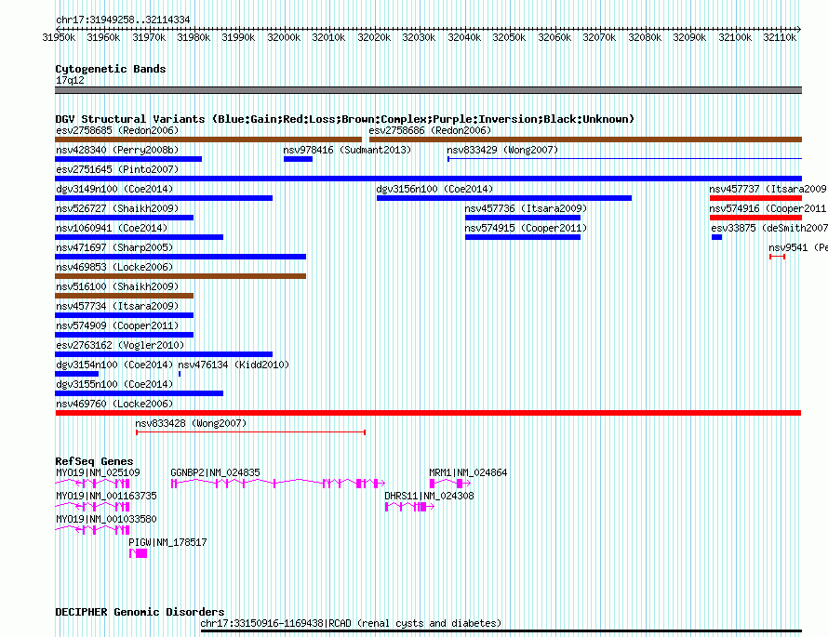
Task: Click the nsv457736 (Itsara2009) variant
Action: click(523, 218)
